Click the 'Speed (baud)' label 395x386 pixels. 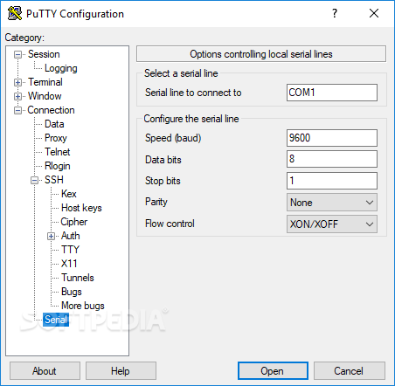tap(173, 138)
